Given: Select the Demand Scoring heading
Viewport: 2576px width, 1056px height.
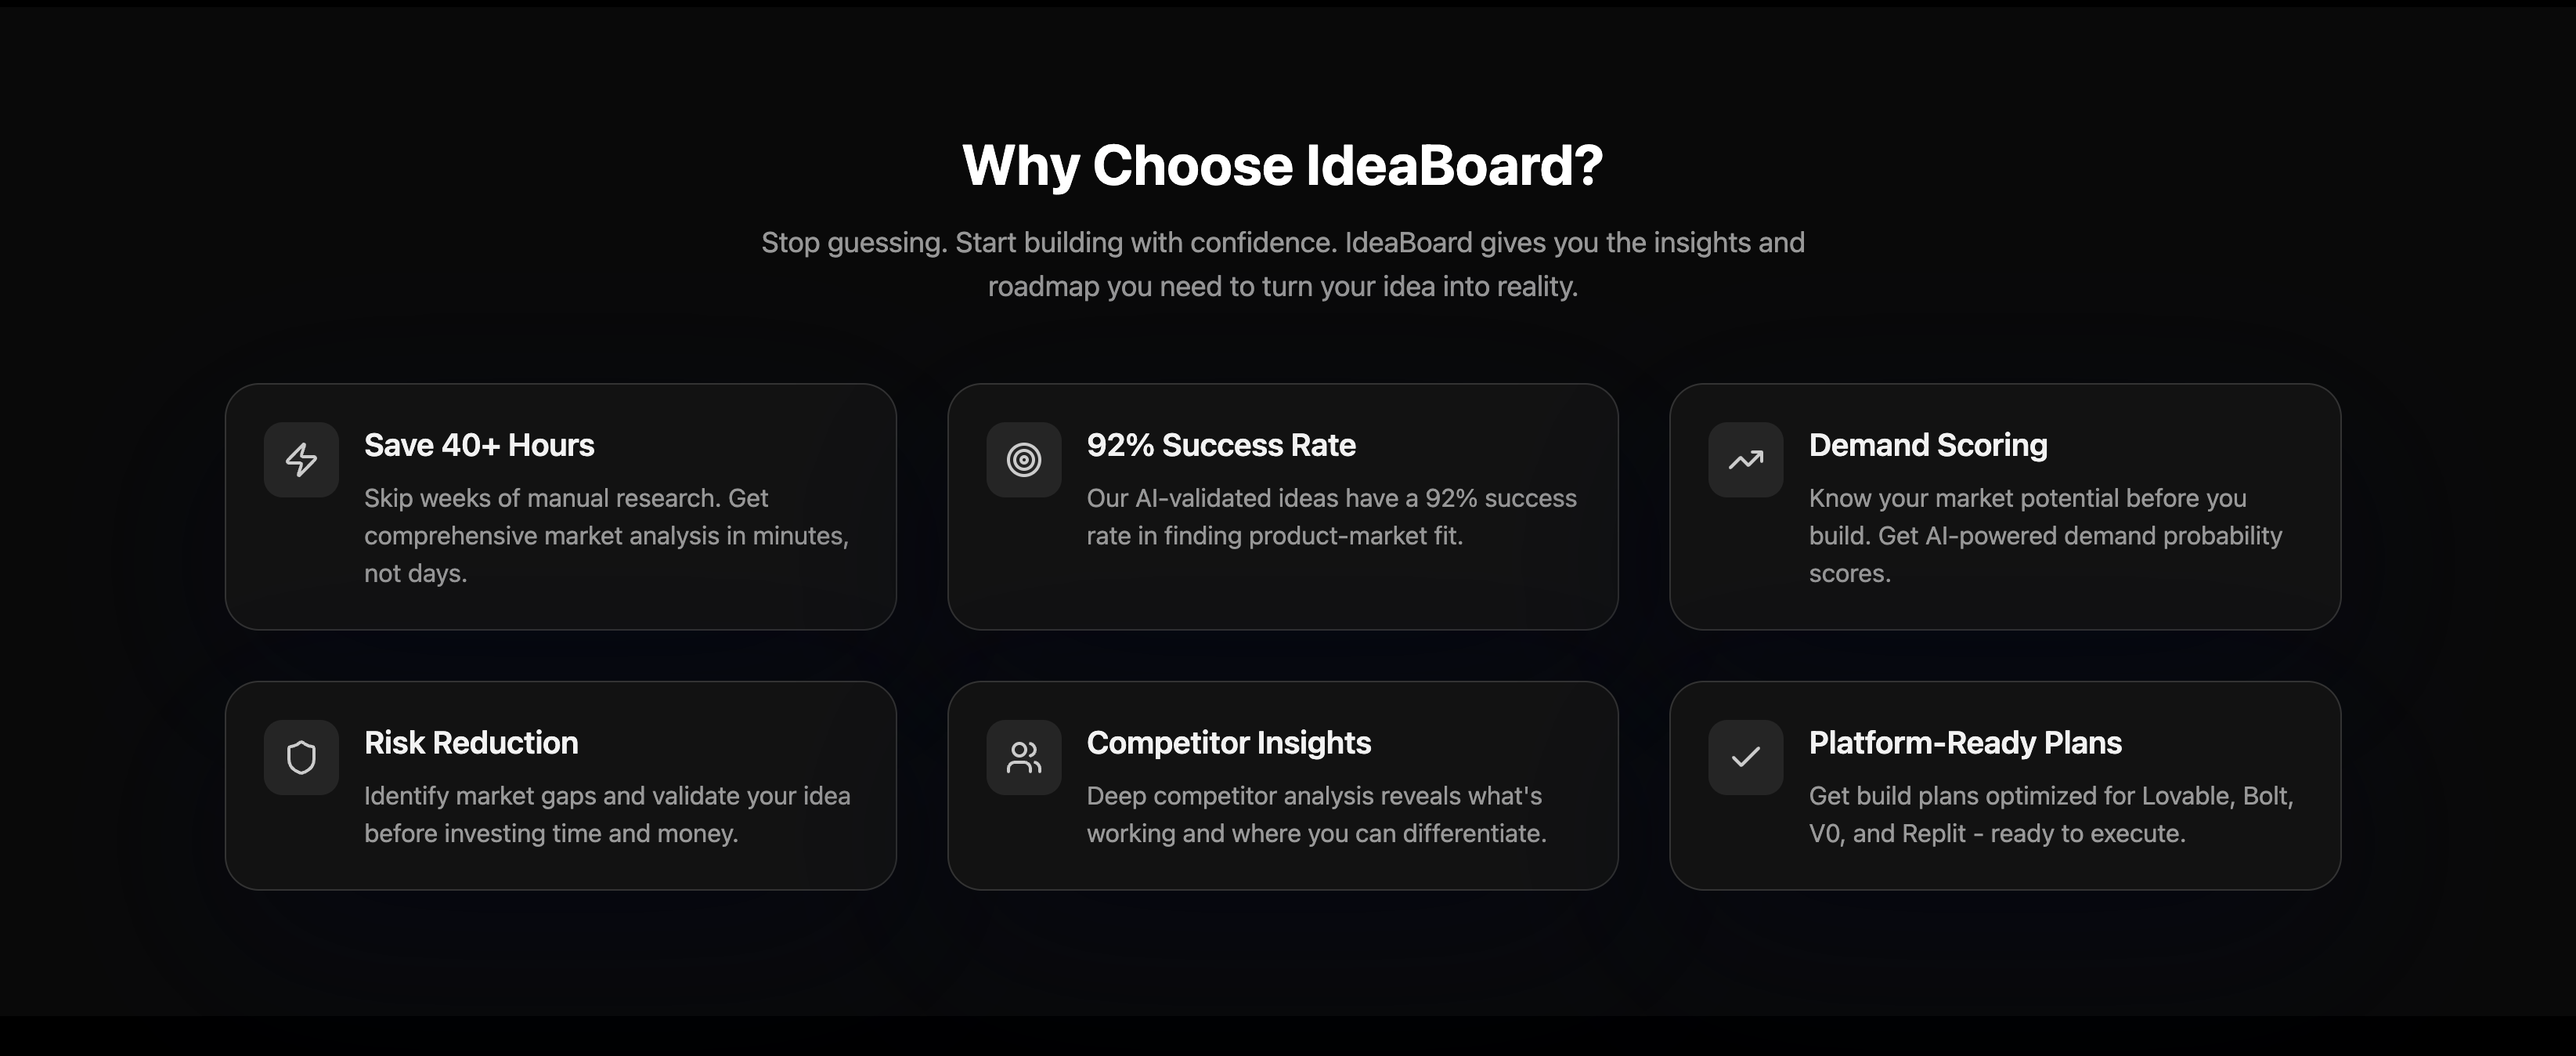Looking at the screenshot, I should (1928, 444).
